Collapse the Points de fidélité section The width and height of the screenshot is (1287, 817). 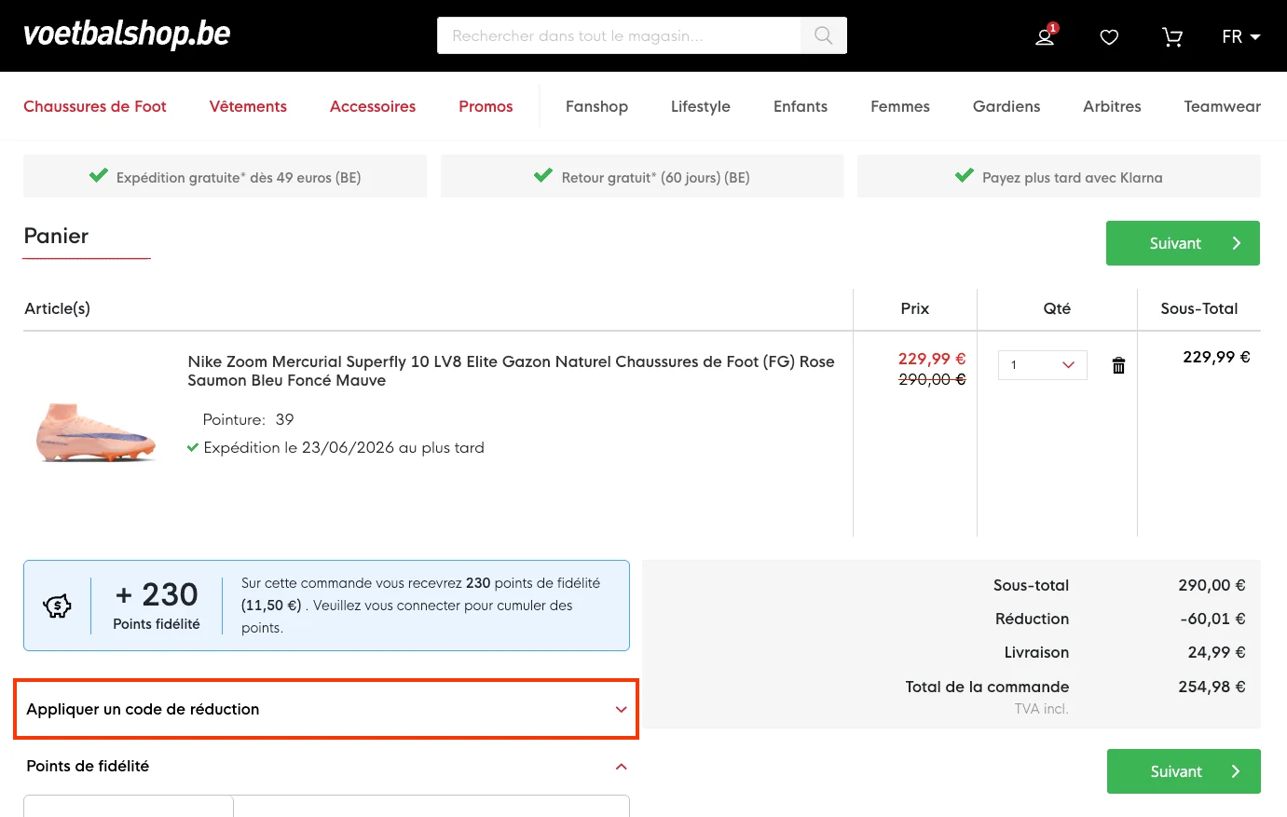(x=326, y=766)
